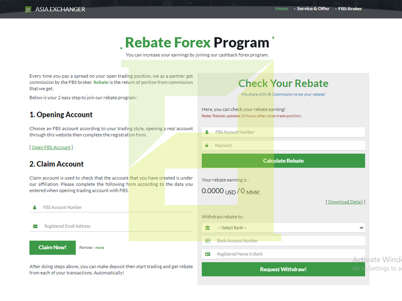
Task: Open the Download Detail link
Action: [345, 202]
